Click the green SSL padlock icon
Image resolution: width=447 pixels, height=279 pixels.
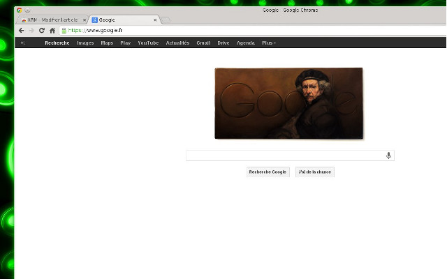64,31
